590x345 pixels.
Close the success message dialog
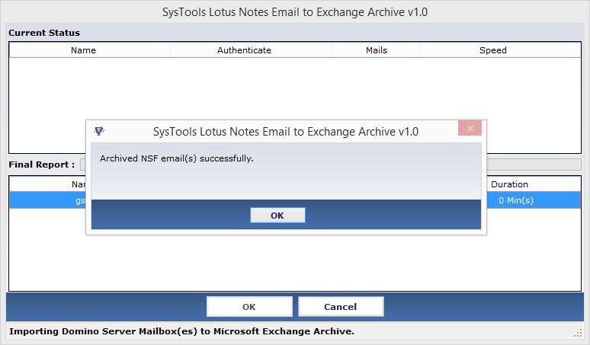pyautogui.click(x=470, y=128)
